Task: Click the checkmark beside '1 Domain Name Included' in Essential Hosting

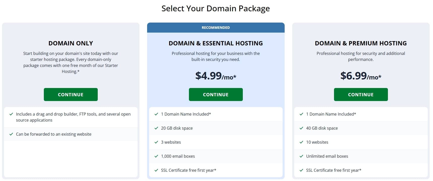Action: 156,114
